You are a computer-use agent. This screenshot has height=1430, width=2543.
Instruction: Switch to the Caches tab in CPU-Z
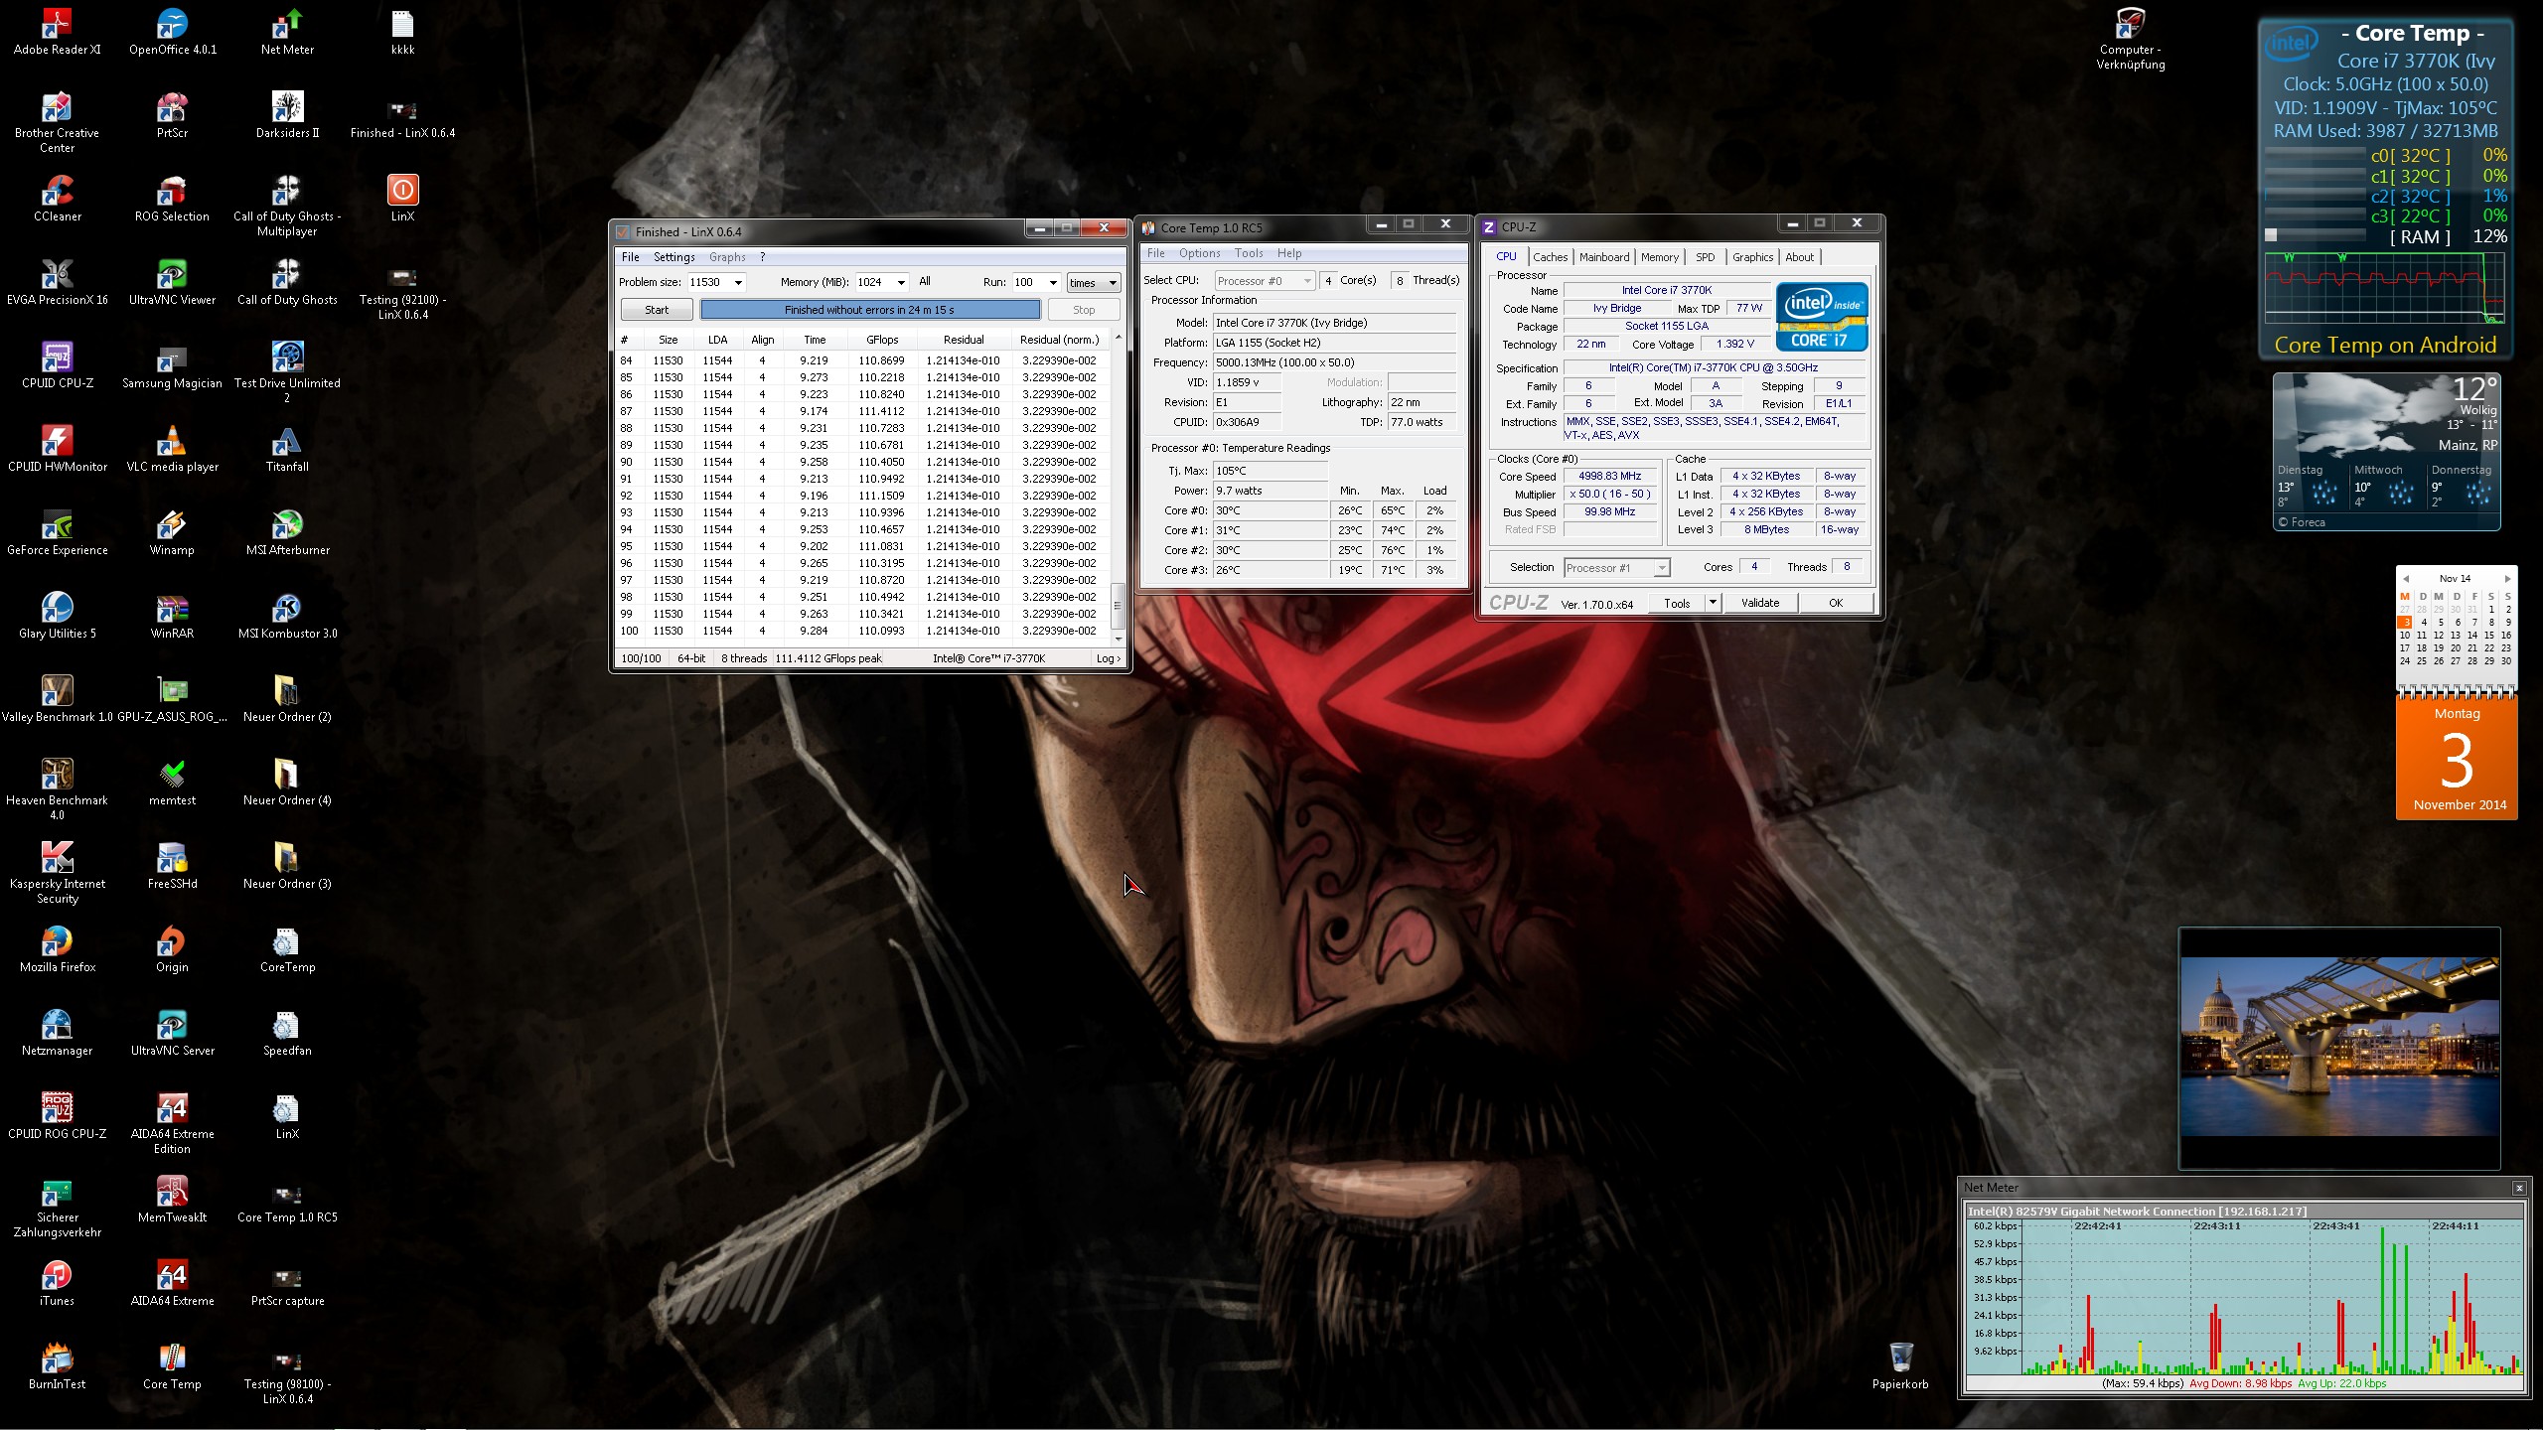point(1550,257)
